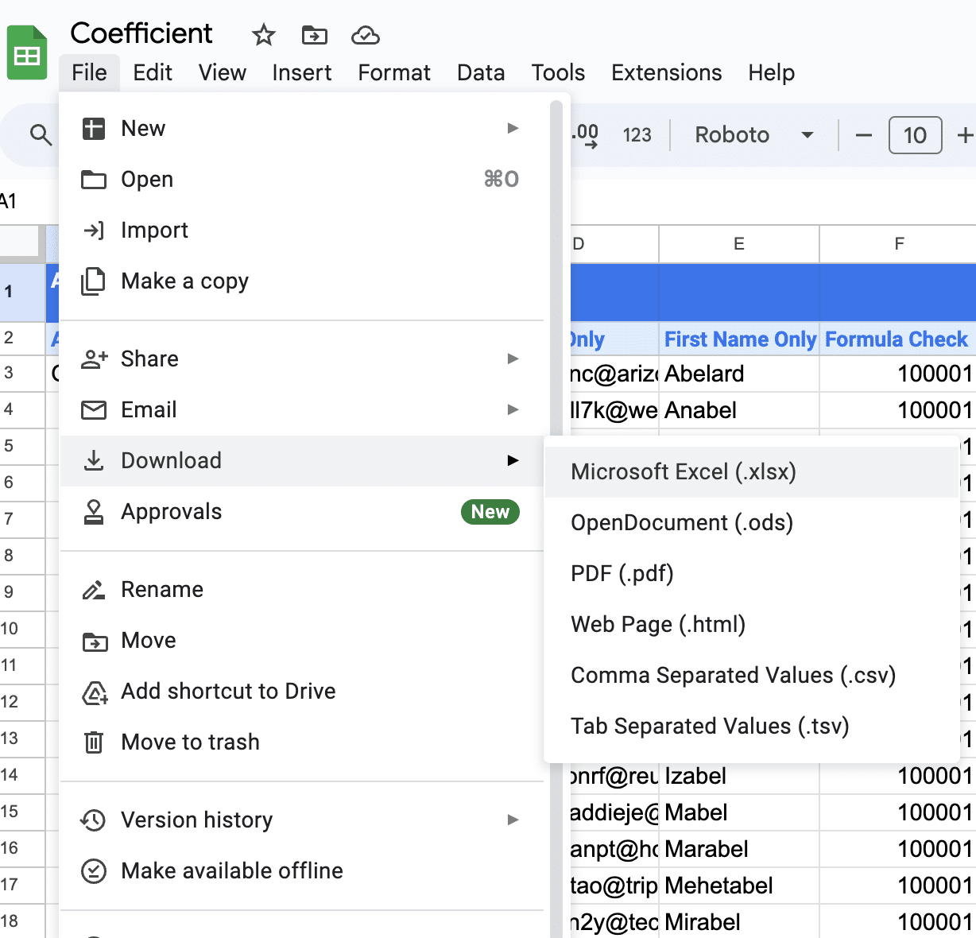Click the Version history clock icon
Image resolution: width=976 pixels, height=938 pixels.
(94, 820)
